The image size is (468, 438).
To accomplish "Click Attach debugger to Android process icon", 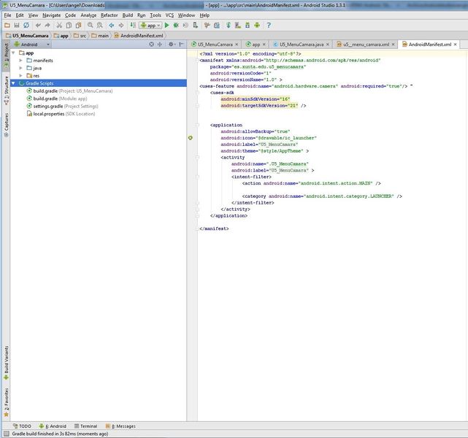I will click(x=195, y=26).
